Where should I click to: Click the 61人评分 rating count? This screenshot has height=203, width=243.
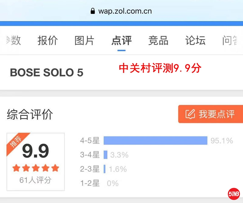(36, 180)
